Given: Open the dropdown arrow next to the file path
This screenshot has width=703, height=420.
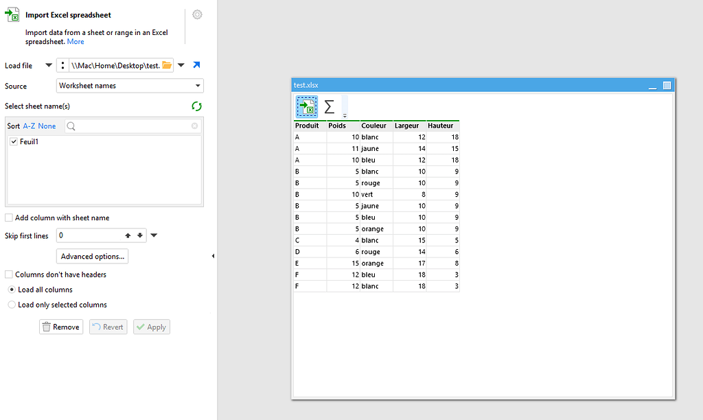Looking at the screenshot, I should tap(181, 65).
